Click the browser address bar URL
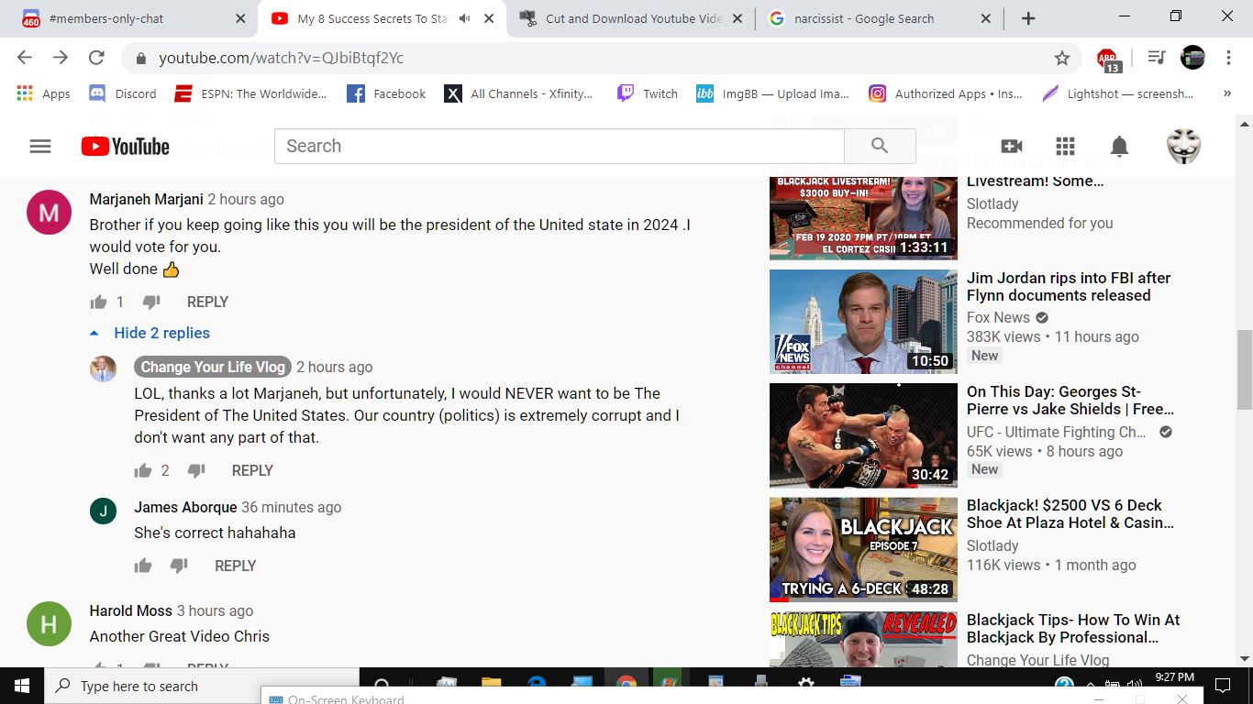 [281, 58]
